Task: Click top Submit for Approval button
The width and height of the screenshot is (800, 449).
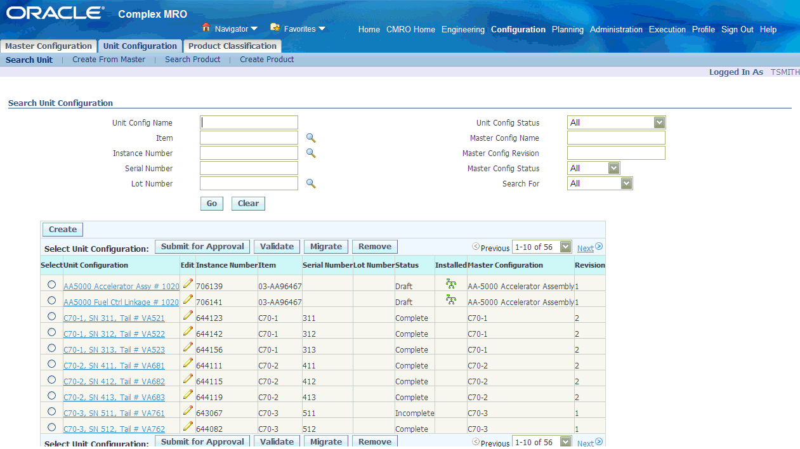Action: (x=202, y=247)
